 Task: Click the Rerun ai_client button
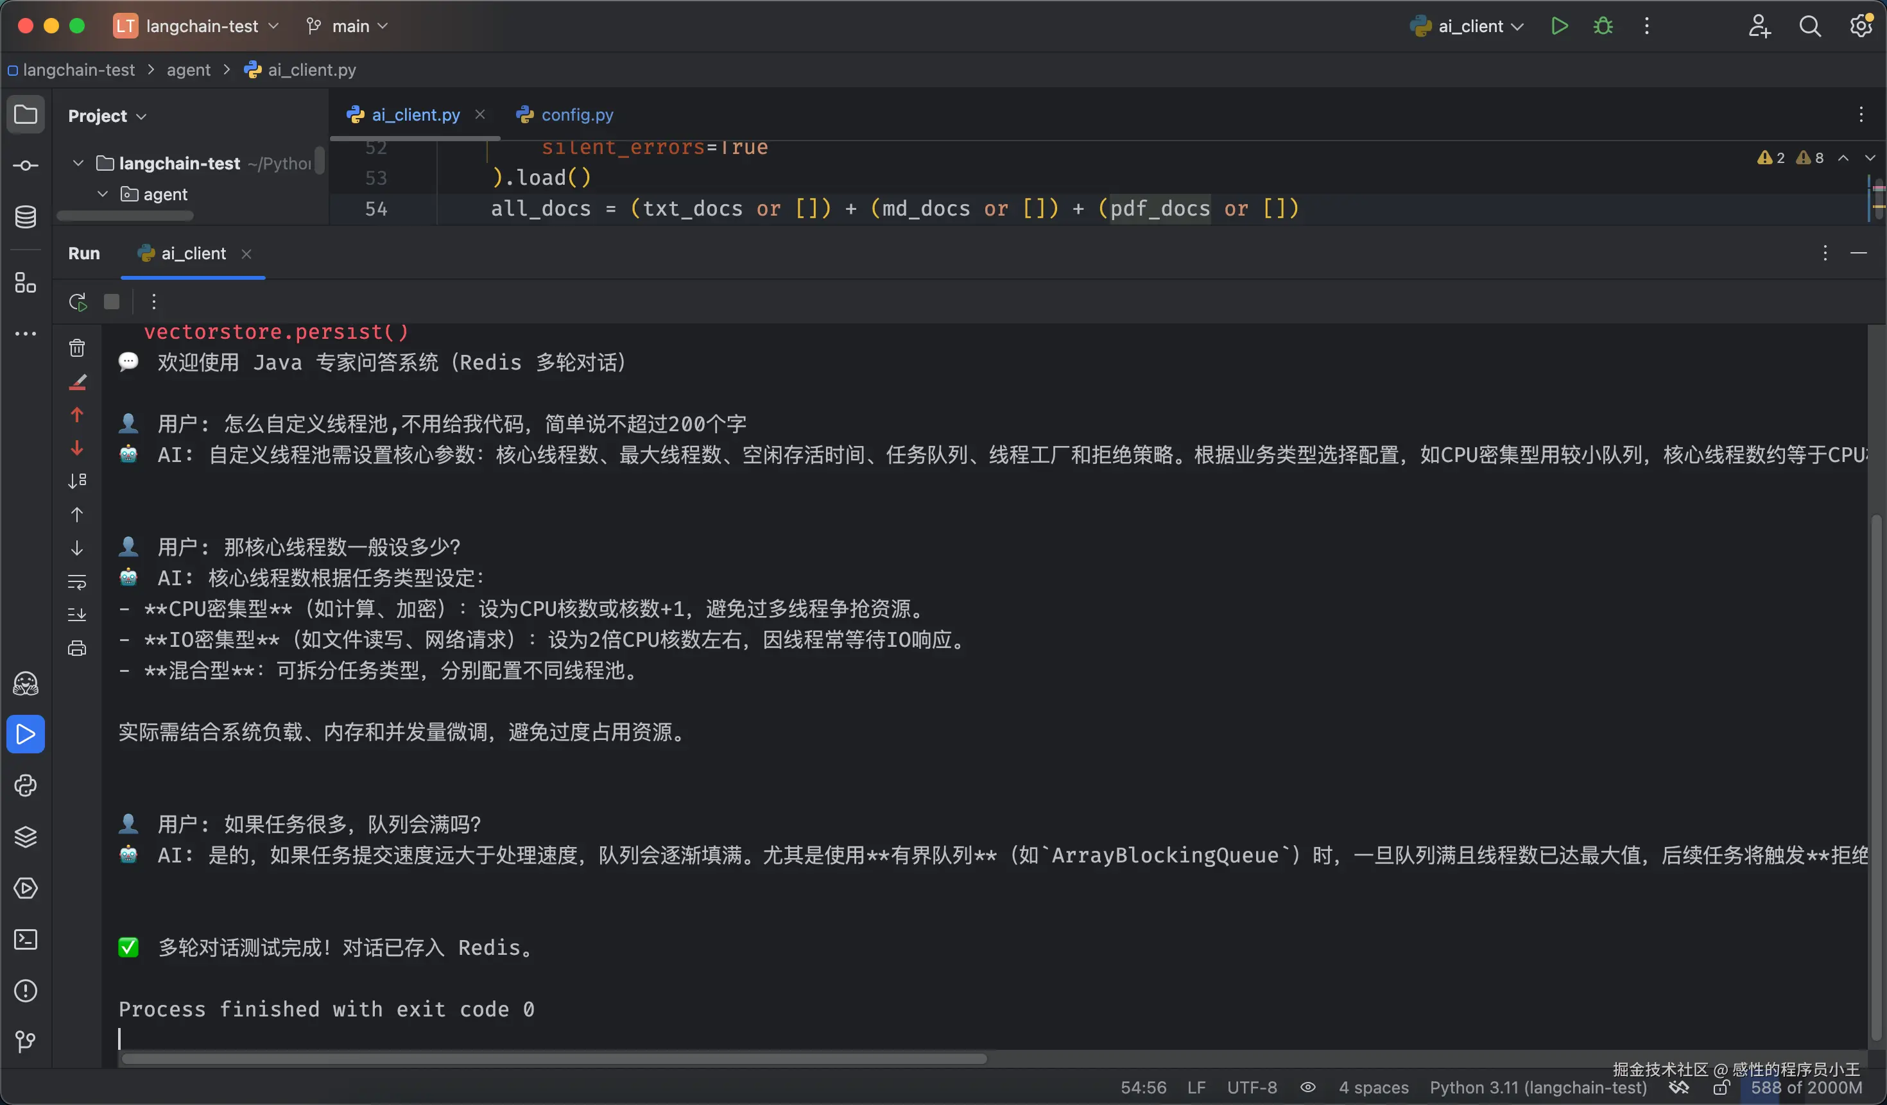click(x=78, y=302)
